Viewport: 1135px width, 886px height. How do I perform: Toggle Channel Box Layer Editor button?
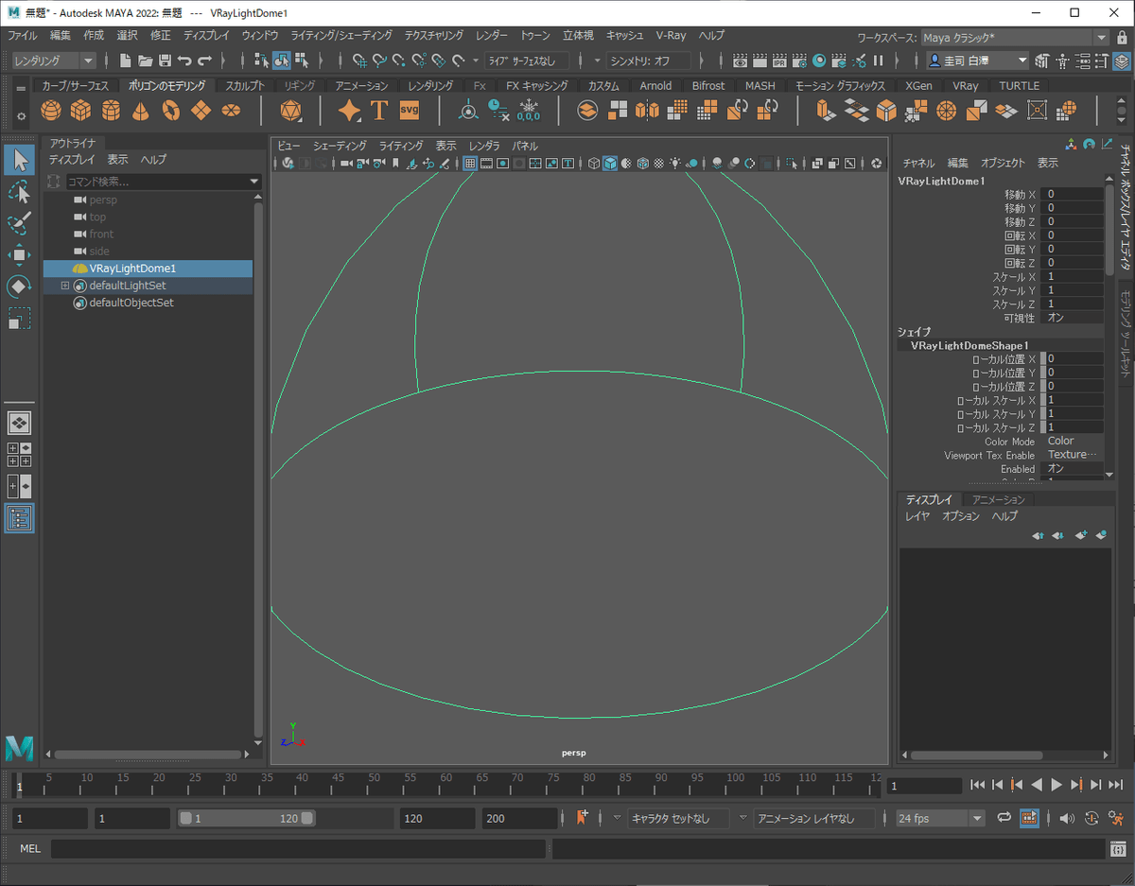1121,61
